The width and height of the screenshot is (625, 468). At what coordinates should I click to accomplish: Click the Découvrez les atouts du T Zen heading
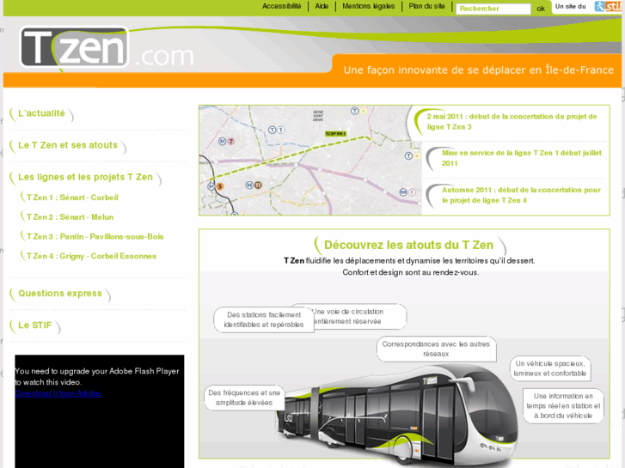tap(408, 245)
